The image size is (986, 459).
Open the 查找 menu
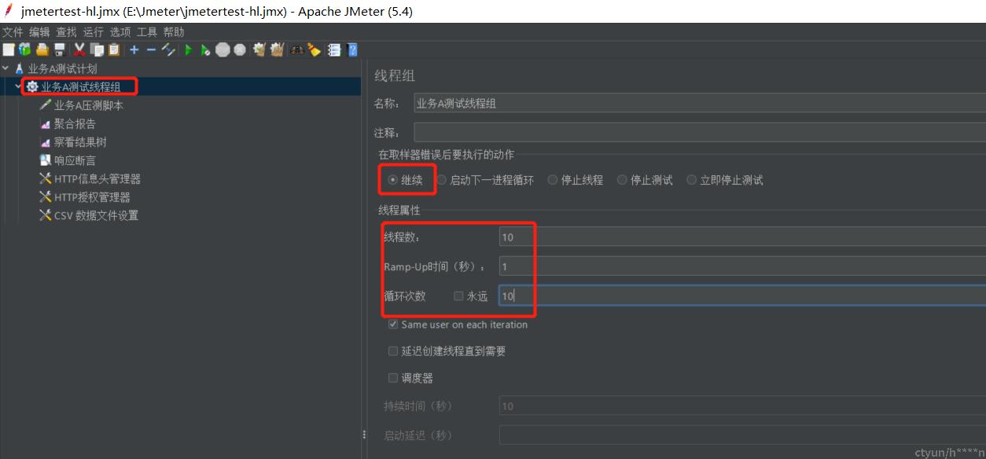point(66,32)
